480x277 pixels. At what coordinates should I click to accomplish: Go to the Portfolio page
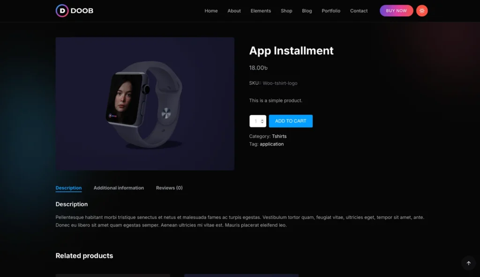(x=331, y=11)
